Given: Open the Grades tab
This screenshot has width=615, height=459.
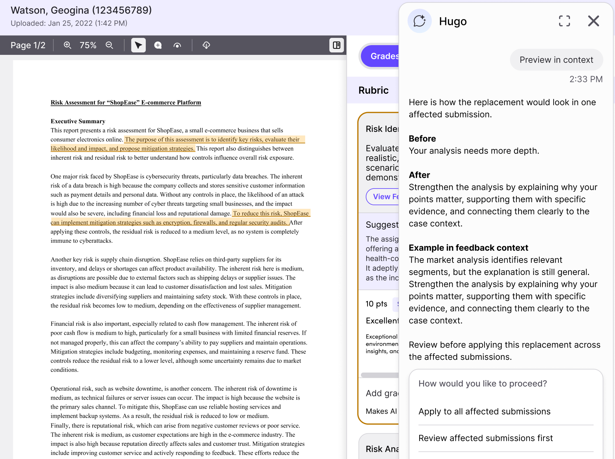Looking at the screenshot, I should click(x=381, y=56).
